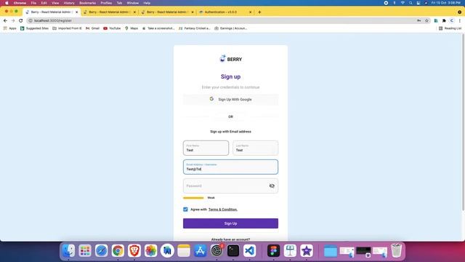The height and width of the screenshot is (262, 465).
Task: Open Control Center in the menu bar
Action: tap(418, 3)
